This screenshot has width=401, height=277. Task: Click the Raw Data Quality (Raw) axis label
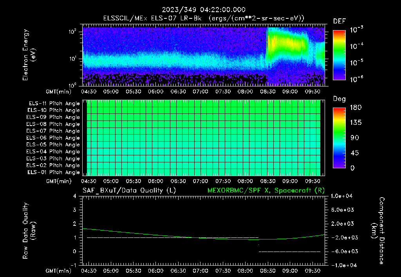[29, 231]
